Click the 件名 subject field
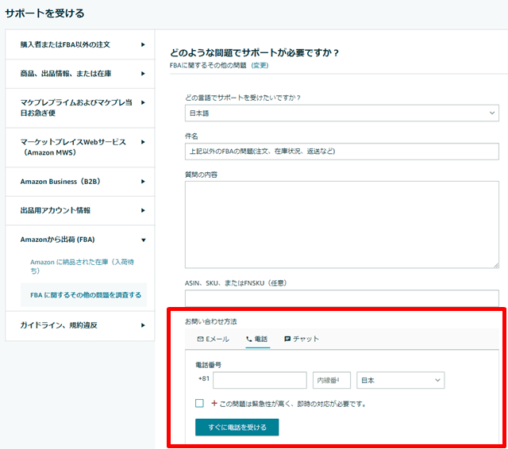 341,152
